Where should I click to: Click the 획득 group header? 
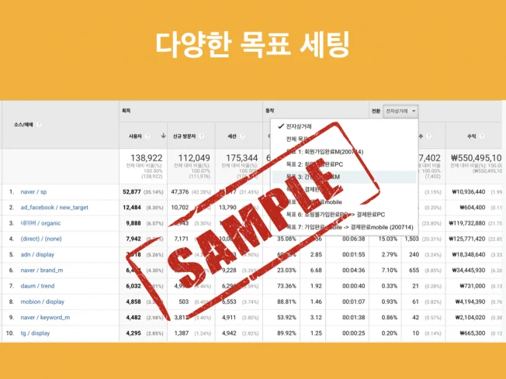(x=126, y=111)
